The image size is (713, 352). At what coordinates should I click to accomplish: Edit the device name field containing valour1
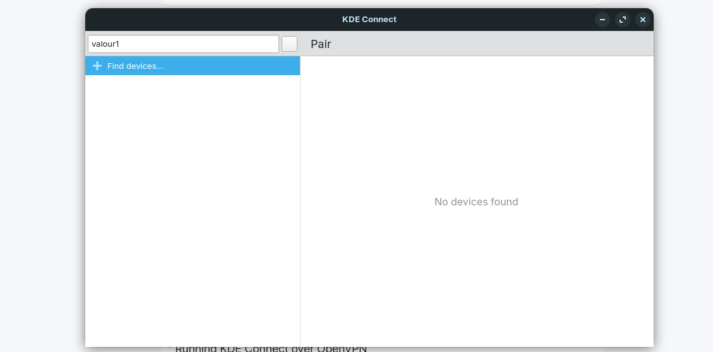183,44
